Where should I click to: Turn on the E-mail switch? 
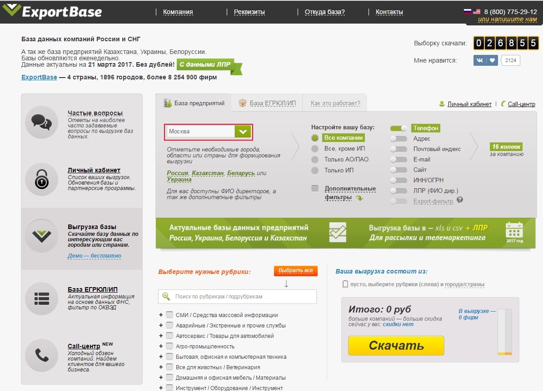click(399, 159)
